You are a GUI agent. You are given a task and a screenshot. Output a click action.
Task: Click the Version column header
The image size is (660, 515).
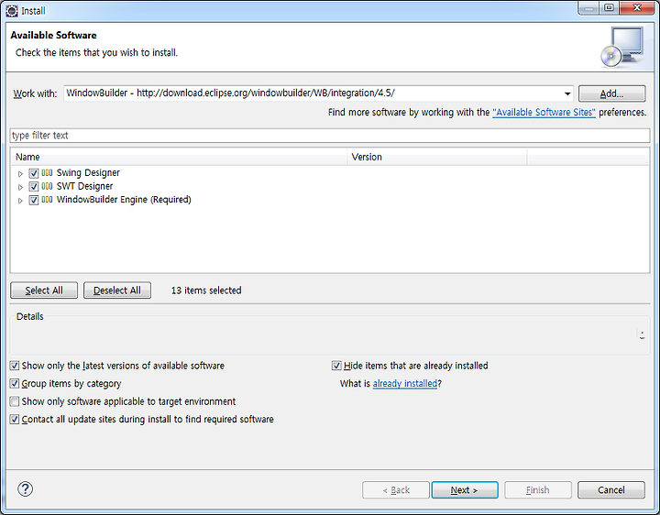pos(437,157)
